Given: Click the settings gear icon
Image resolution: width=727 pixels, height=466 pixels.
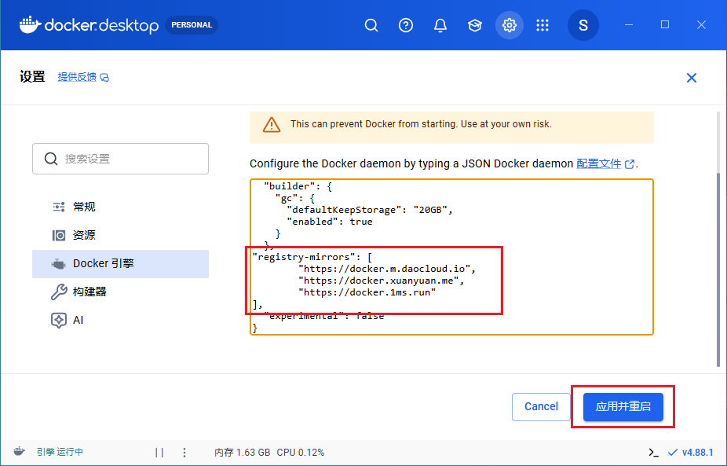Looking at the screenshot, I should tap(509, 25).
